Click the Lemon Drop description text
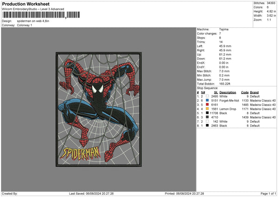 (x=227, y=109)
